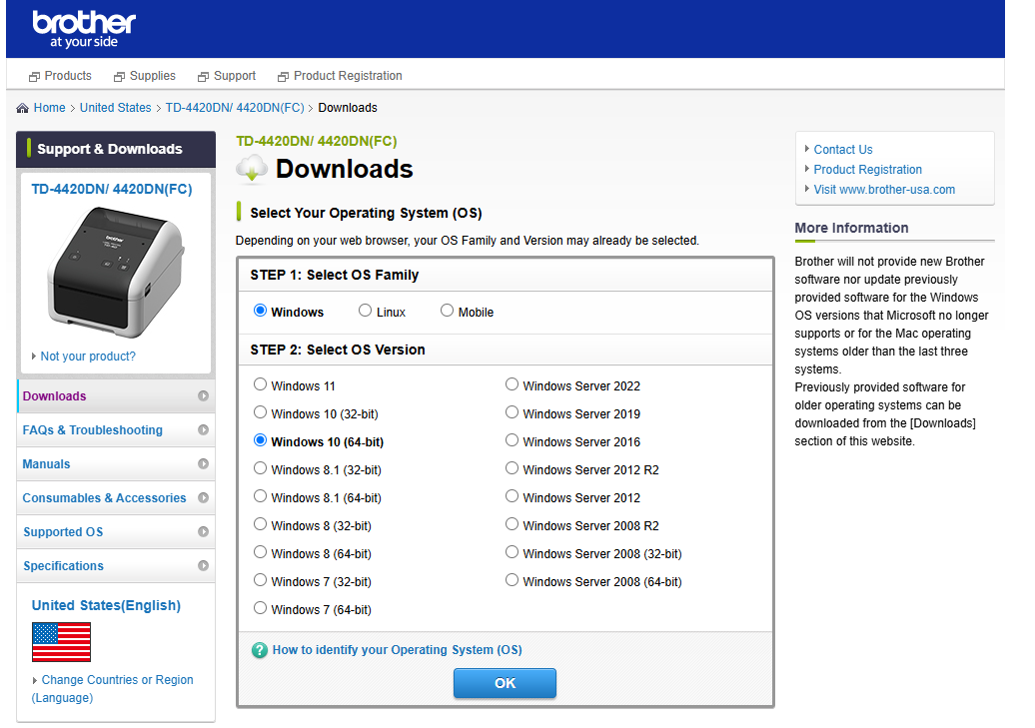Screen dimensions: 1035x728
Task: Choose Windows 8.1 (32-bit) radio button
Action: [260, 468]
